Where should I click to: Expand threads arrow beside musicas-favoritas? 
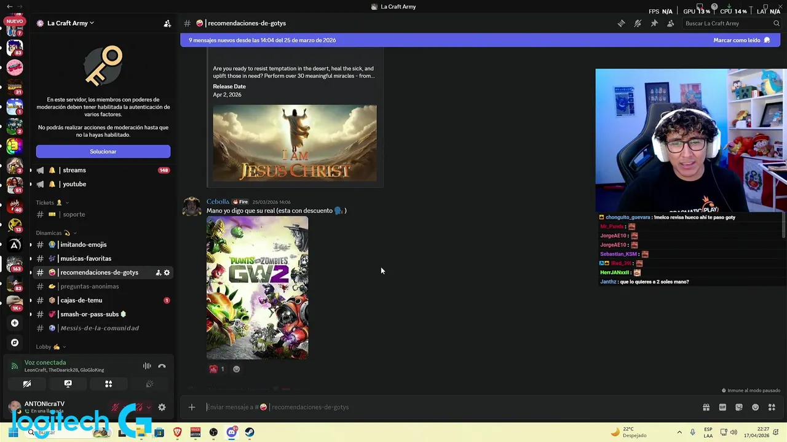click(x=31, y=258)
